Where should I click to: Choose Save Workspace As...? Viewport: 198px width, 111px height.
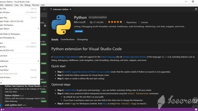tap(20, 38)
